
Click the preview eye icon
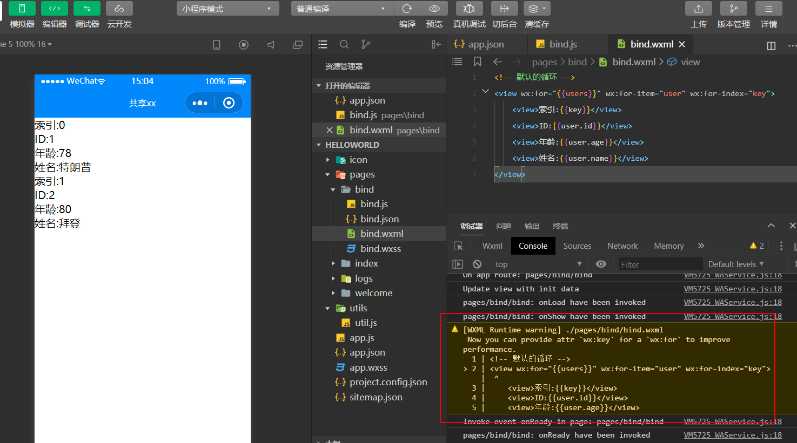point(434,9)
